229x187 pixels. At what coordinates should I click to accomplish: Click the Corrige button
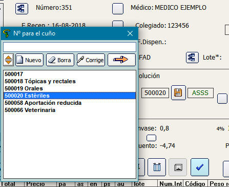pyautogui.click(x=91, y=60)
